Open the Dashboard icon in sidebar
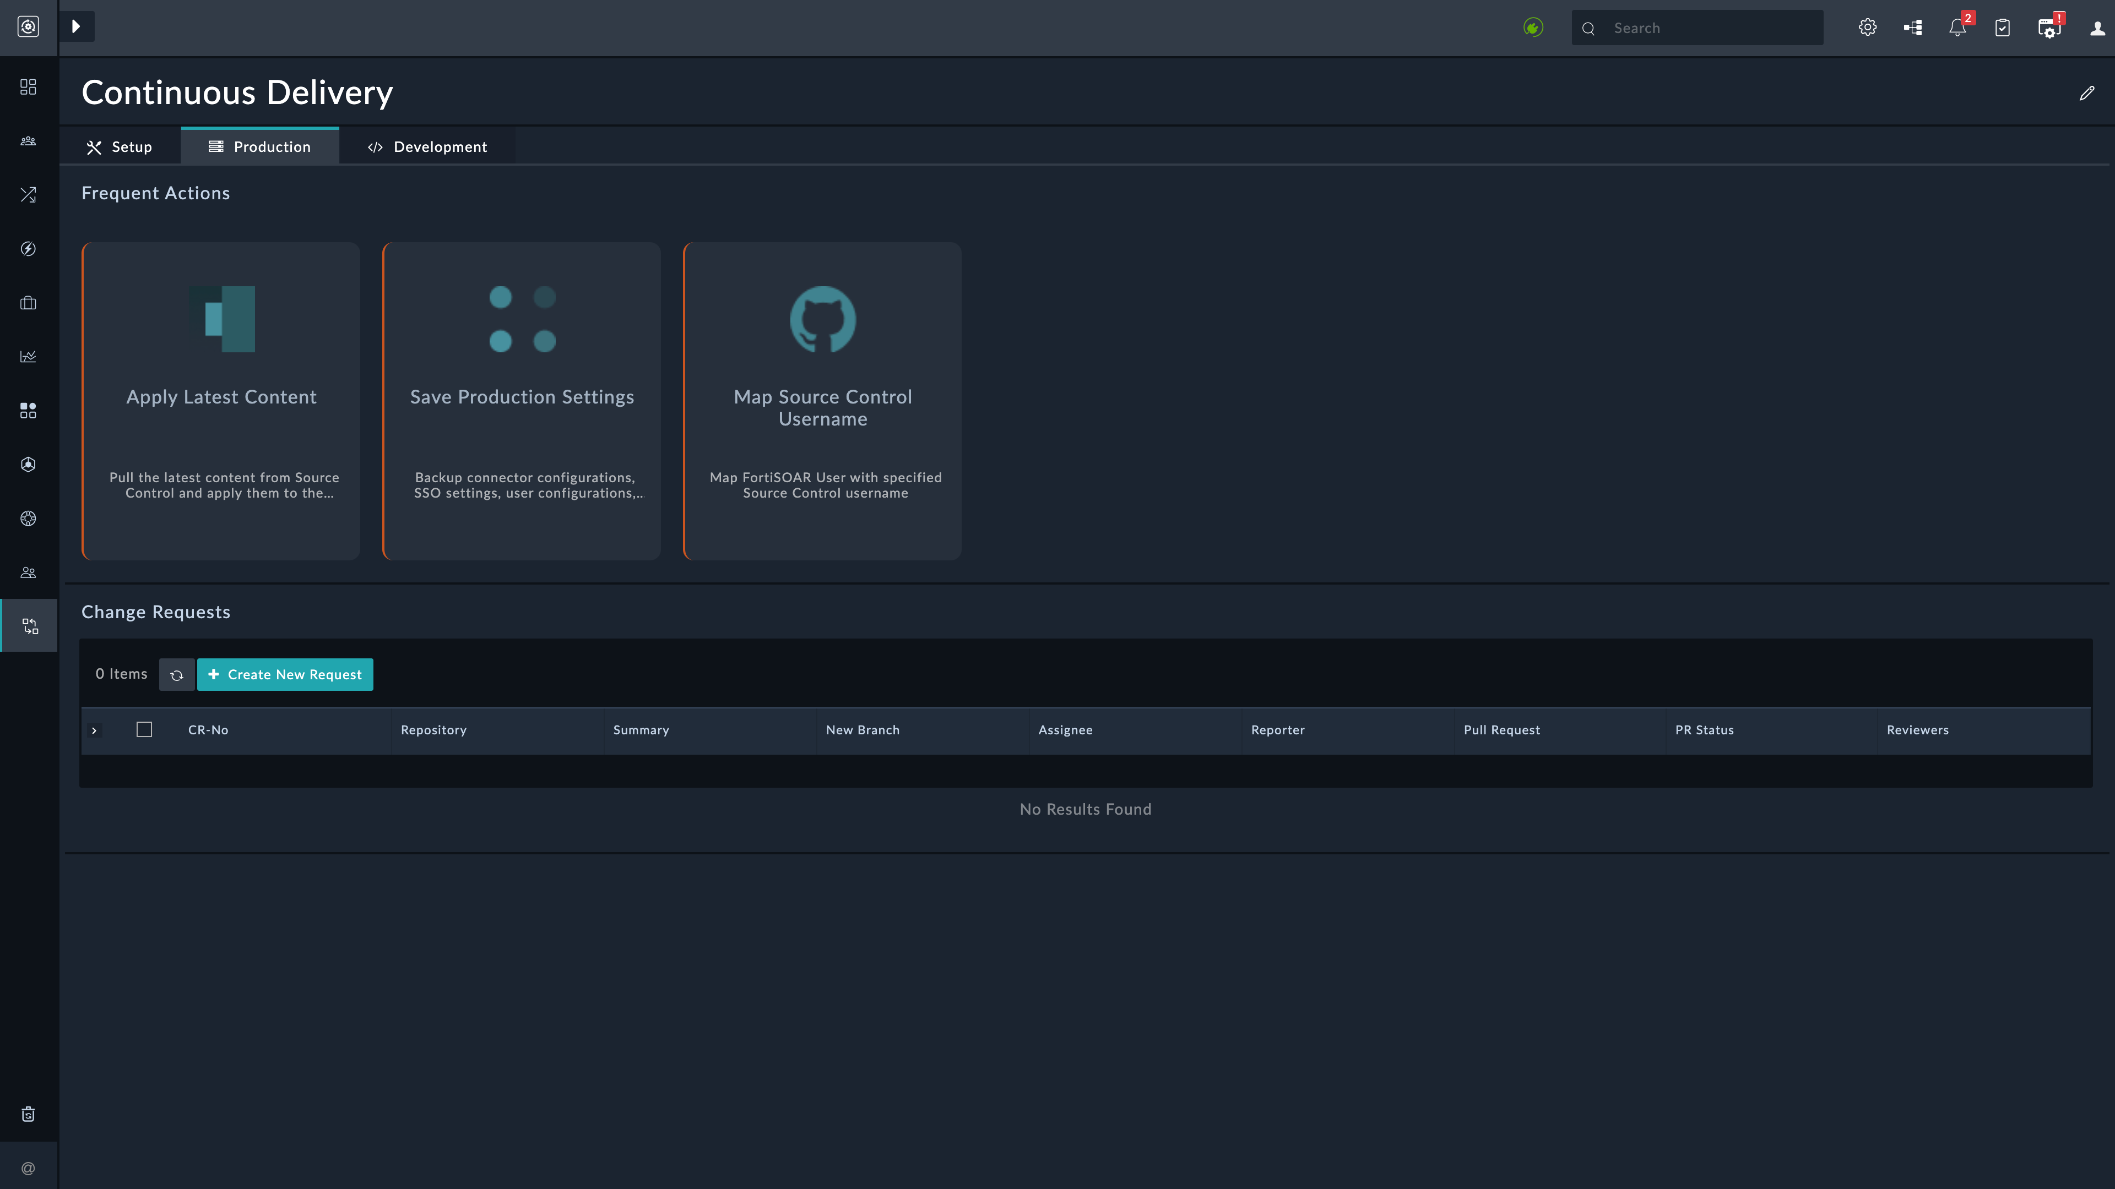The width and height of the screenshot is (2115, 1189). point(29,87)
